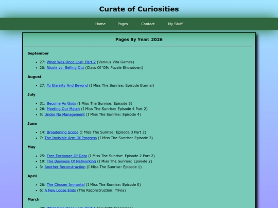Open 'The Business Of Networking' link
The image size is (278, 208).
tap(71, 161)
